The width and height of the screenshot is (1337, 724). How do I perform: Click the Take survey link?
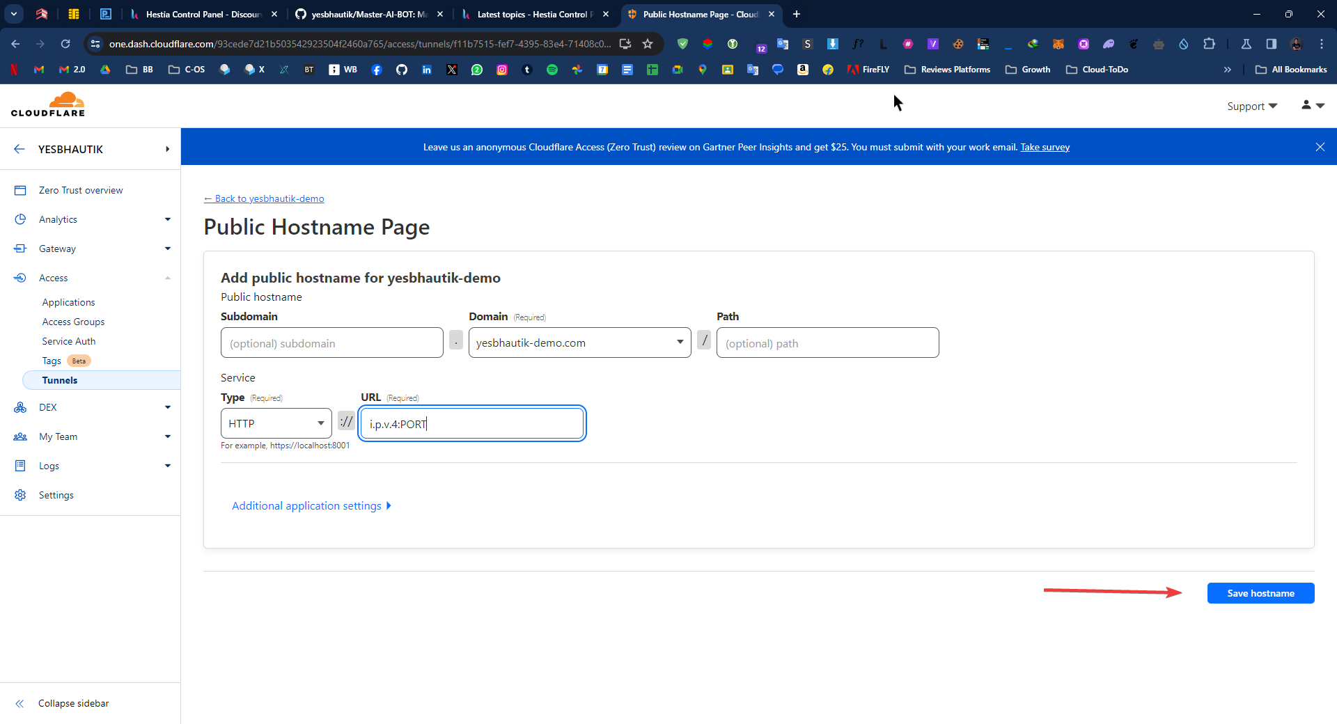(1045, 147)
